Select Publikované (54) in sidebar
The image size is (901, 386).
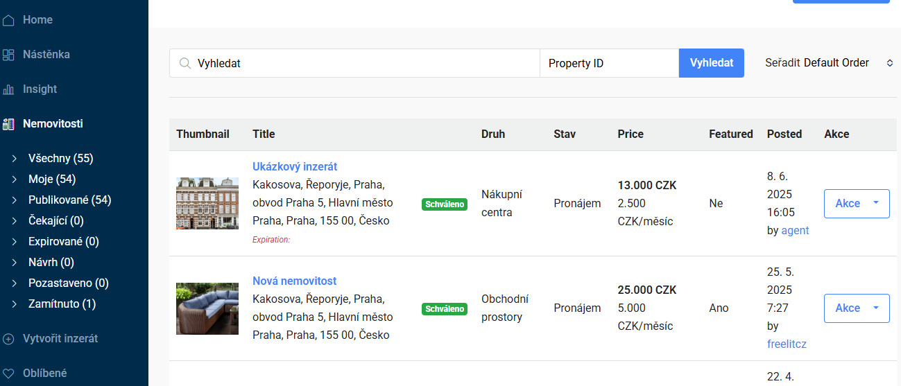pyautogui.click(x=69, y=200)
